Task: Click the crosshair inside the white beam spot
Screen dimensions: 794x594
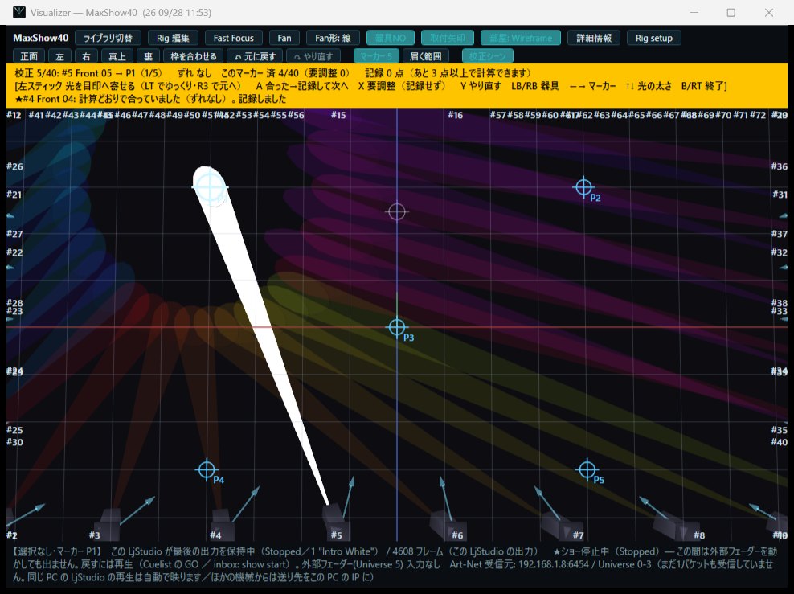Action: [210, 186]
